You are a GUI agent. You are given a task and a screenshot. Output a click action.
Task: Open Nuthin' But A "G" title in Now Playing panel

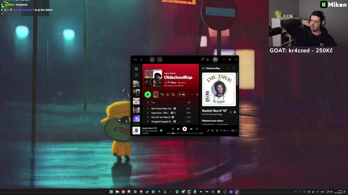[215, 111]
